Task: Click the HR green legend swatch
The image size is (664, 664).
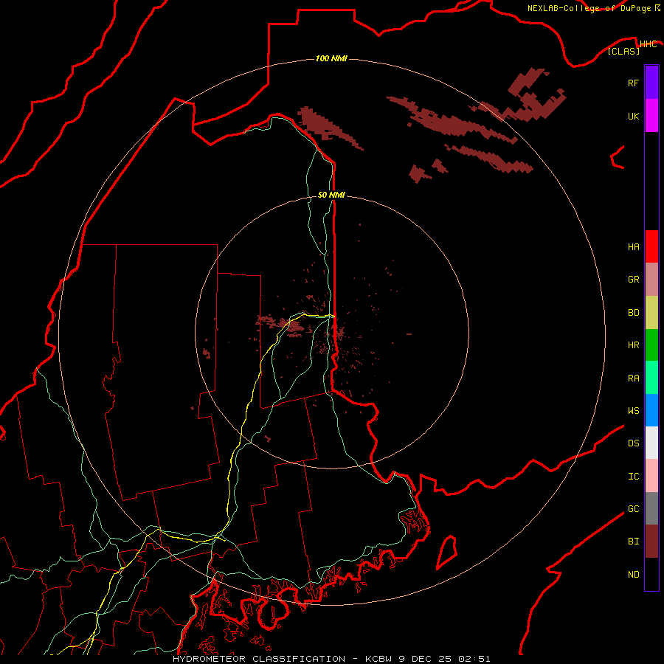Action: coord(651,345)
